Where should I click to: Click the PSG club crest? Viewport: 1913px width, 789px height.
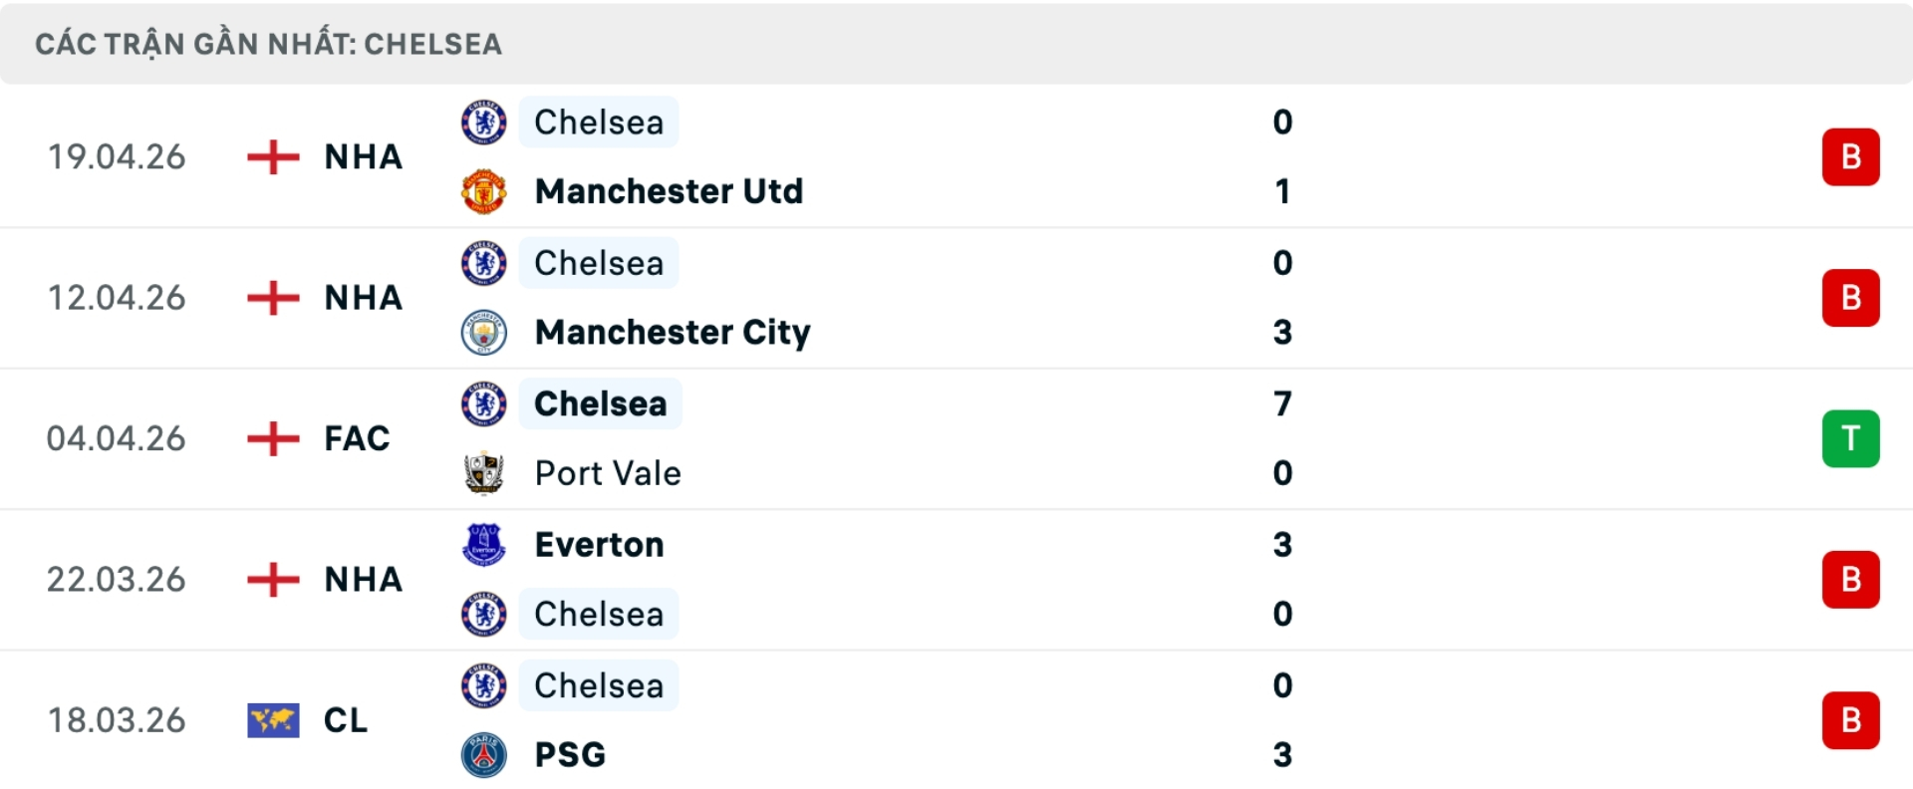[x=484, y=755]
